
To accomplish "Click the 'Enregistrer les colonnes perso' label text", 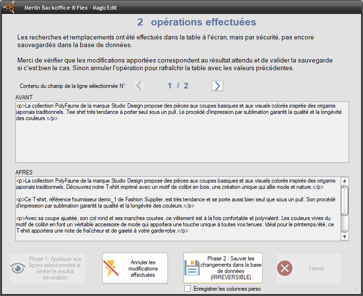I will [227, 289].
